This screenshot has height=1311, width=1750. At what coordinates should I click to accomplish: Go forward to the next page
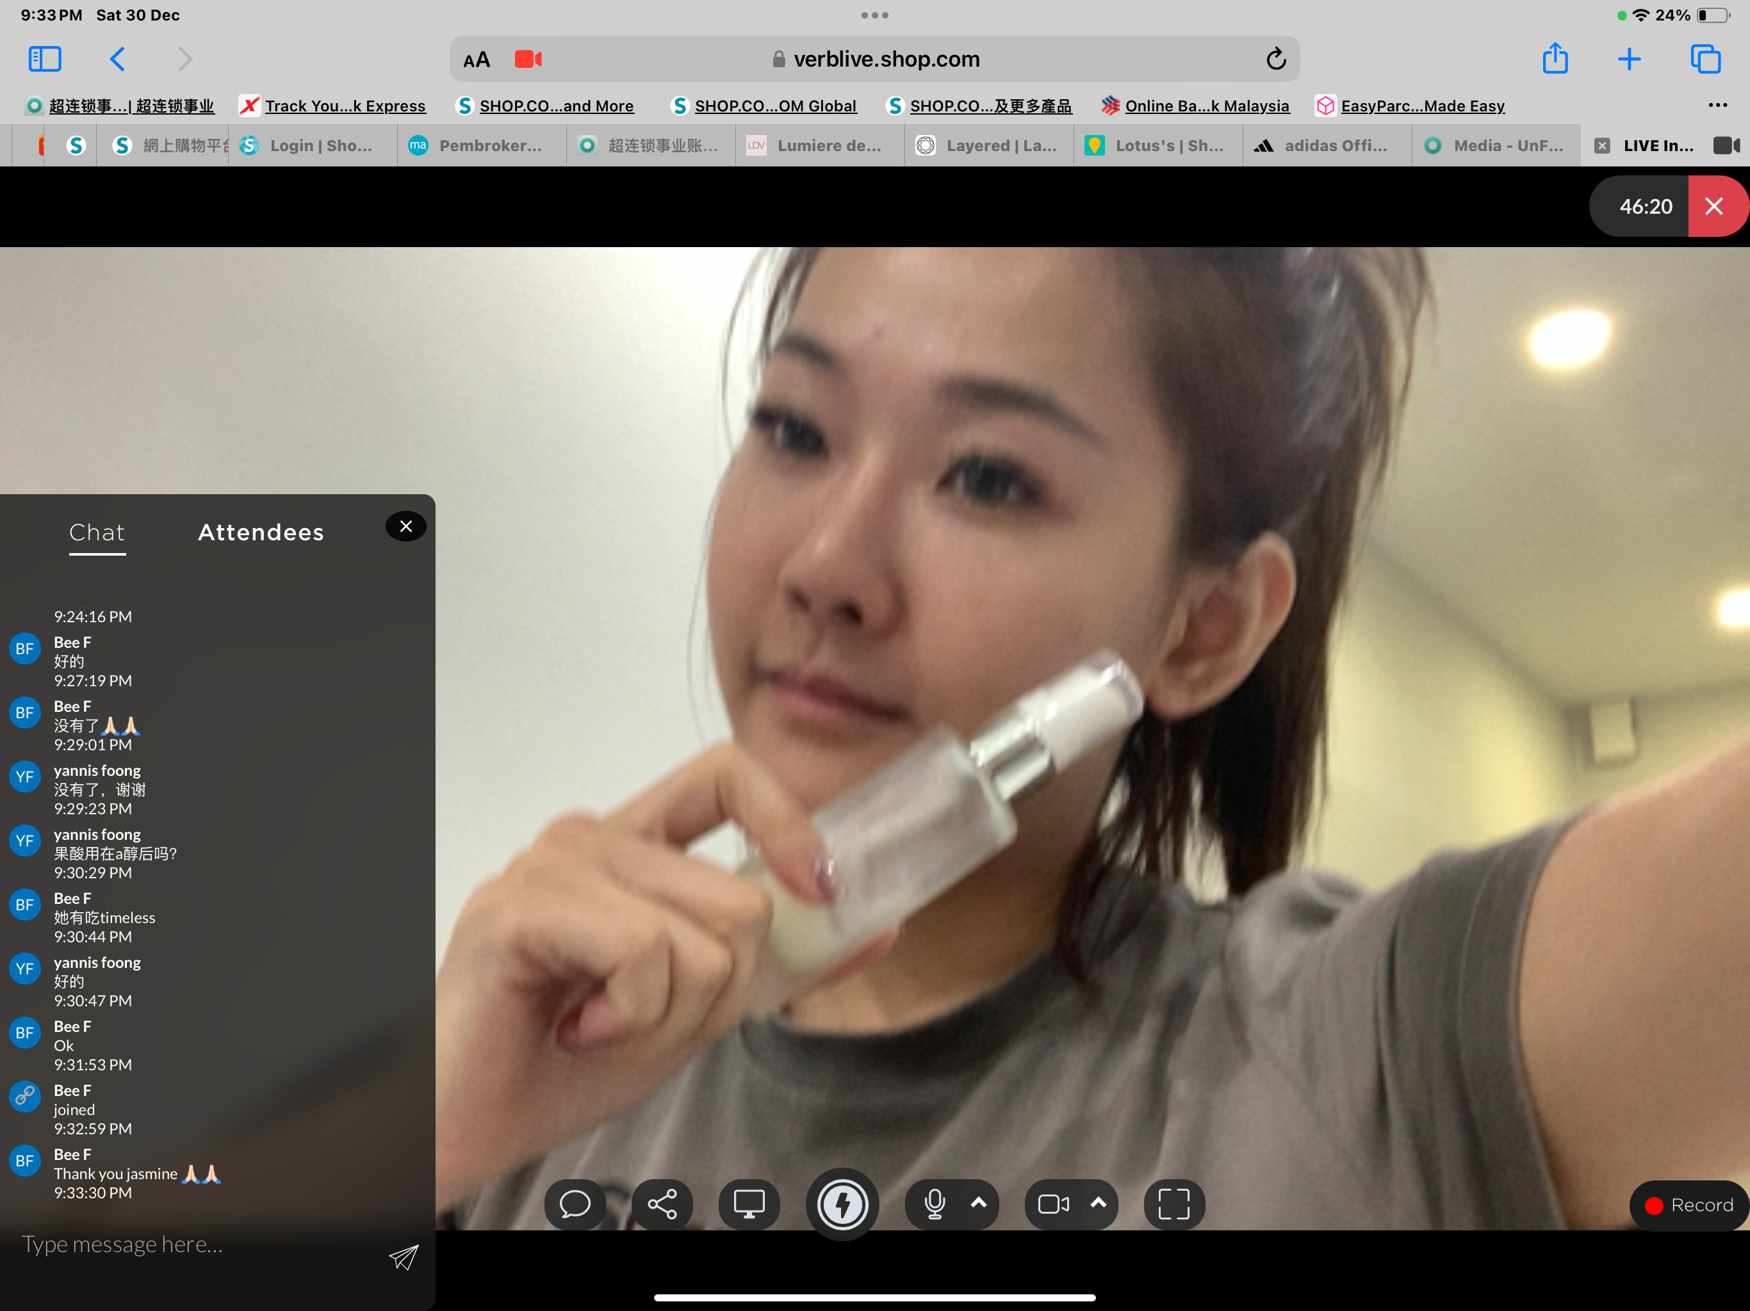tap(184, 60)
